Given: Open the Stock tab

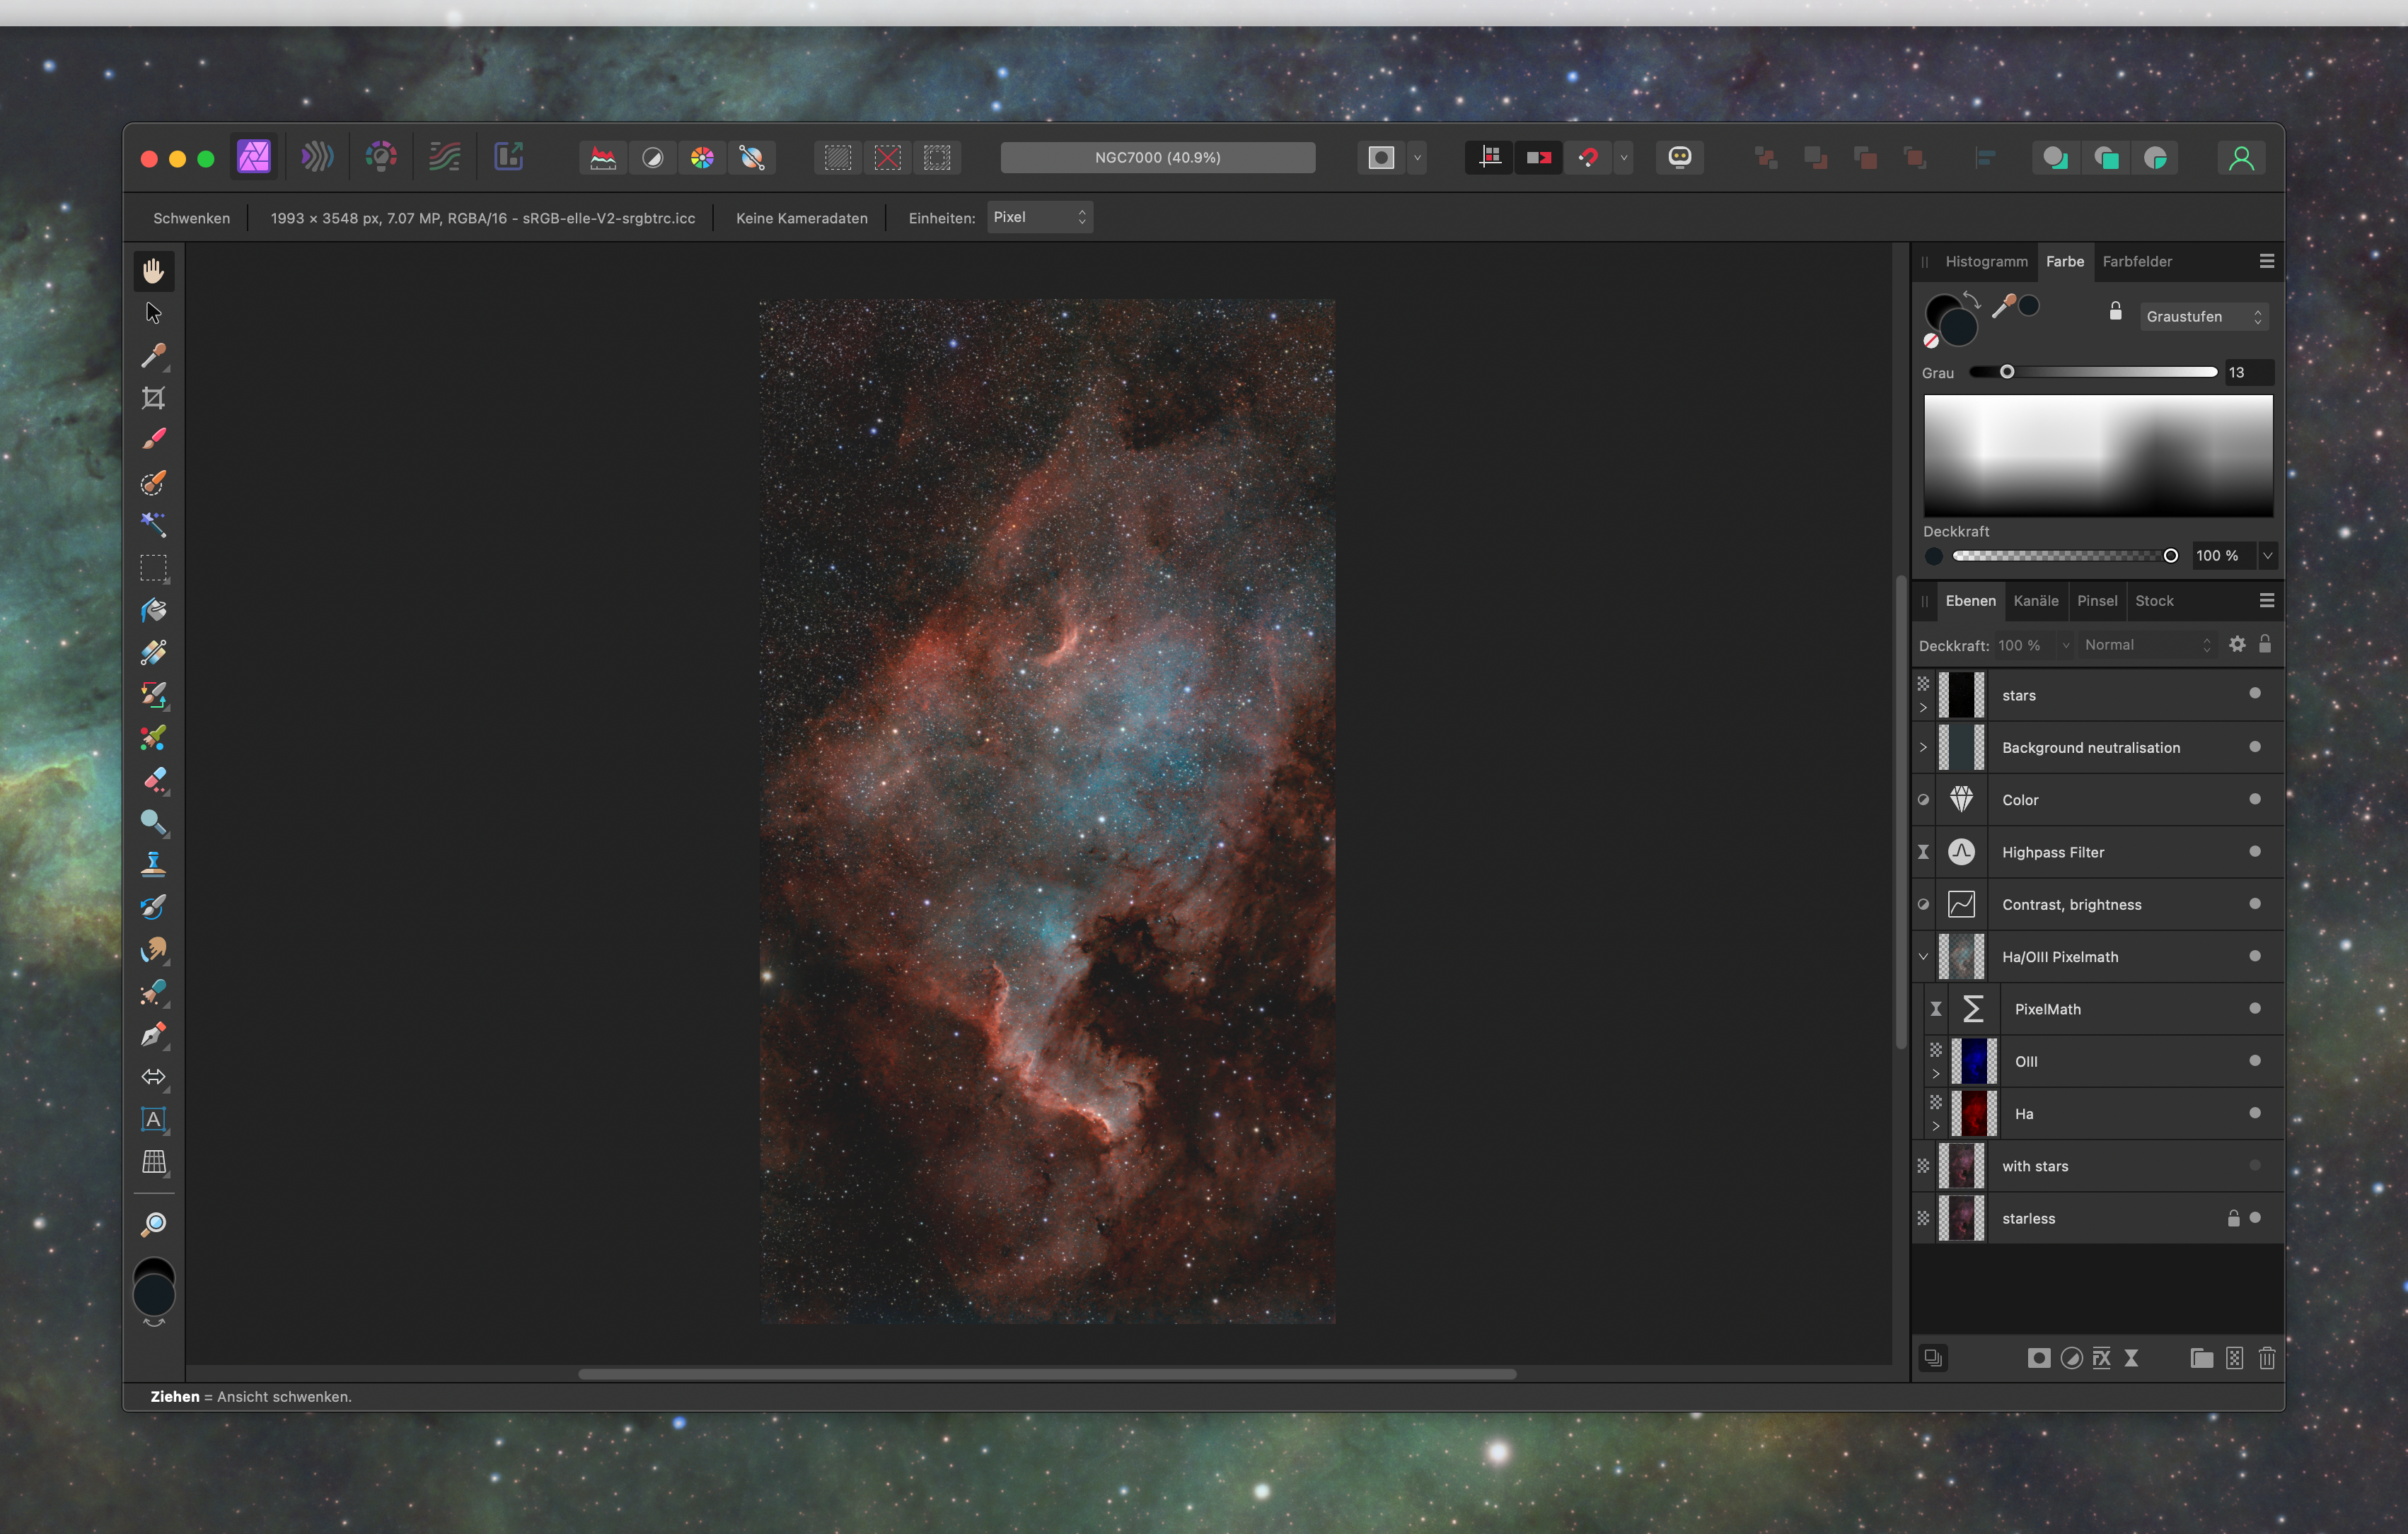Looking at the screenshot, I should coord(2154,601).
